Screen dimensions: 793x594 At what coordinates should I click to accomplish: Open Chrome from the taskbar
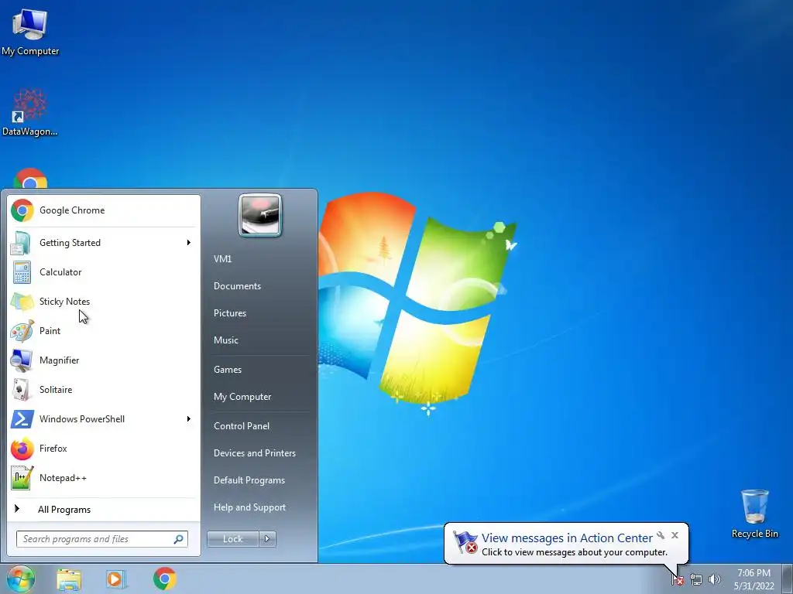pos(165,579)
